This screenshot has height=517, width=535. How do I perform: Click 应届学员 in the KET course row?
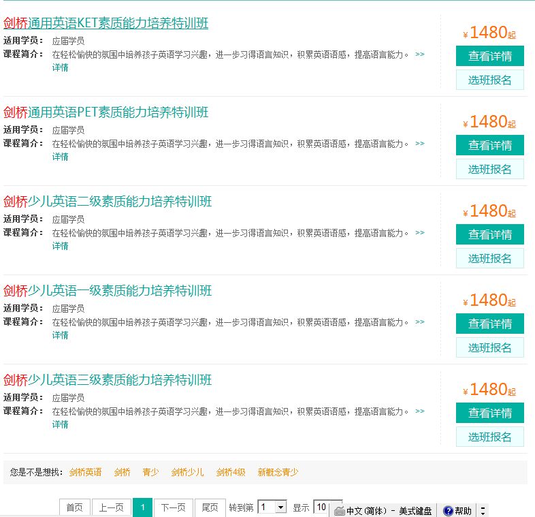(x=68, y=41)
